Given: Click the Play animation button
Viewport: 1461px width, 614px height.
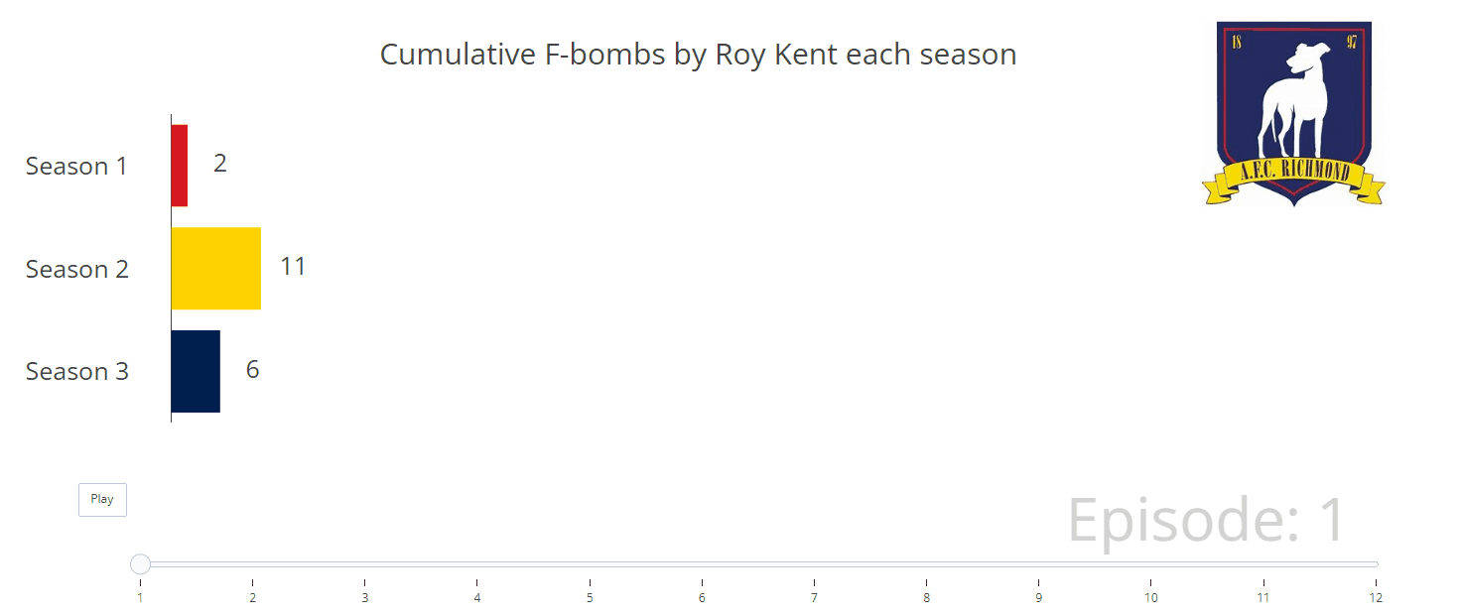Looking at the screenshot, I should pyautogui.click(x=102, y=500).
